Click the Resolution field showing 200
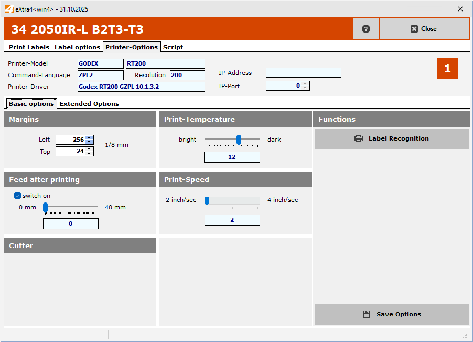 click(x=187, y=75)
